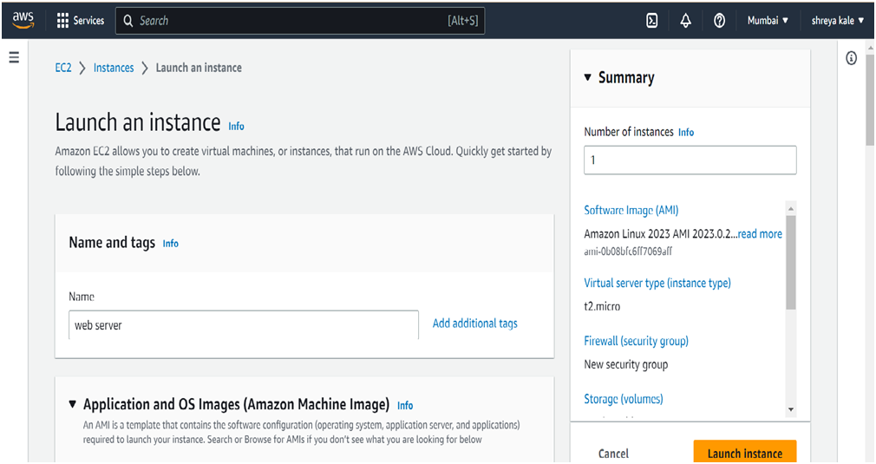876x464 pixels.
Task: Launch the CloudShell terminal icon
Action: [652, 21]
